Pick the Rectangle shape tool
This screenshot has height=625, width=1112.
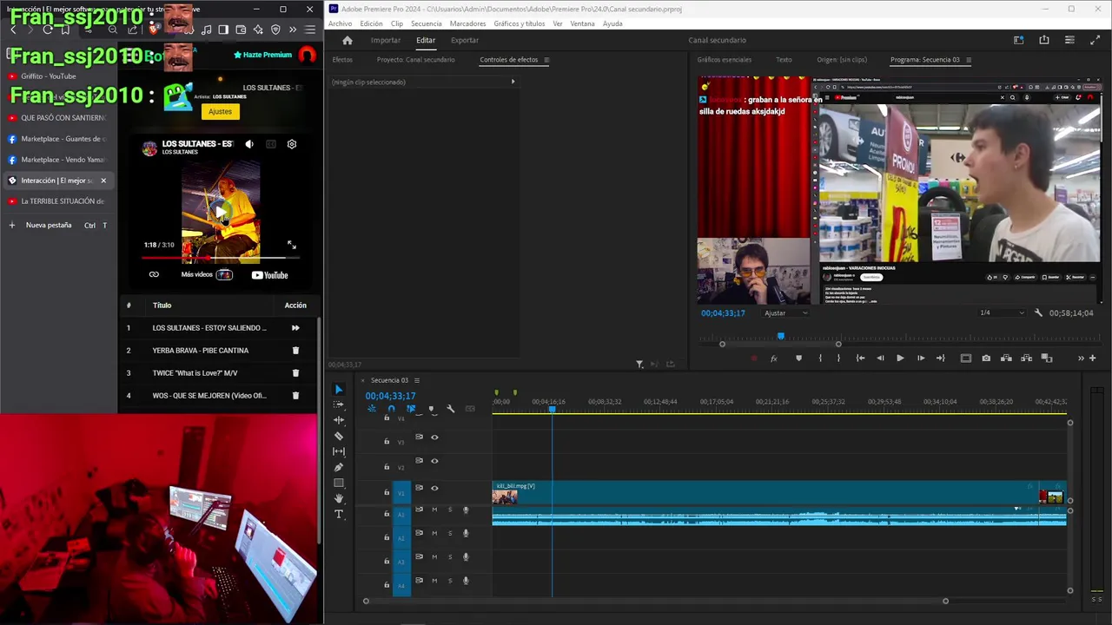(x=339, y=483)
